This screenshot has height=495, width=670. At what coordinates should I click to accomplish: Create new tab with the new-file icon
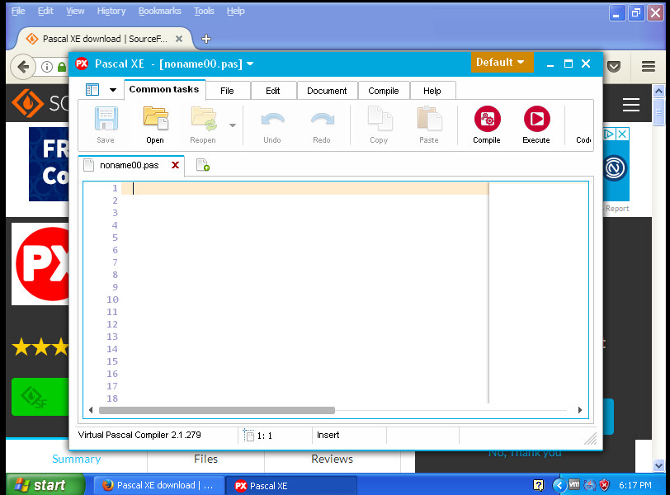tap(202, 166)
